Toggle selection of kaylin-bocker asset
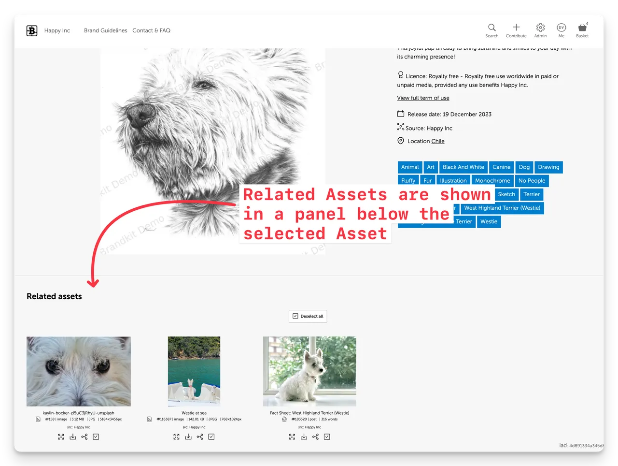618x466 pixels. (96, 437)
